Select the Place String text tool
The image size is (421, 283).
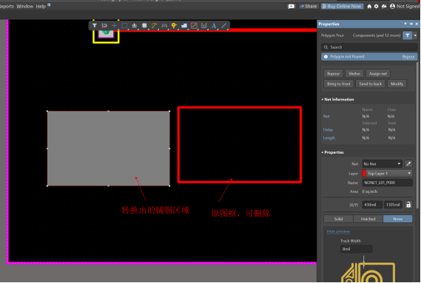[x=214, y=26]
